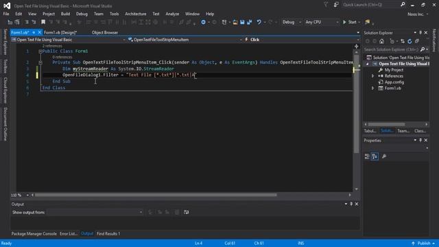Switch to Form1.vb [Design] tab
The image size is (439, 247).
pos(60,32)
